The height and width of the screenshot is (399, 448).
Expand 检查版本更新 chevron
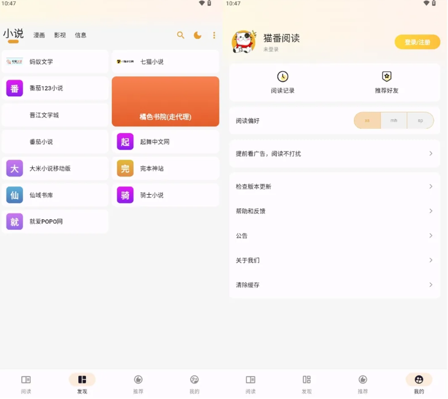[431, 186]
